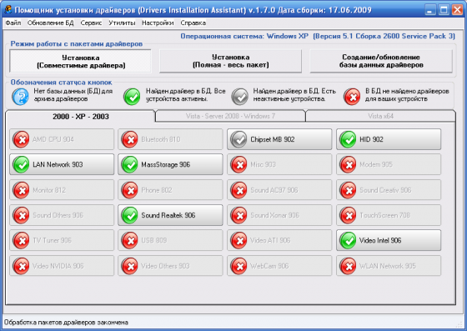Screen dimensions: 467x331
Task: Switch to the Vista - Server 2008 - Windows 7 tab
Action: [x=230, y=116]
